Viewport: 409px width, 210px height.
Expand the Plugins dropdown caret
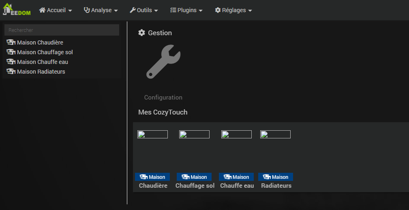click(x=201, y=11)
